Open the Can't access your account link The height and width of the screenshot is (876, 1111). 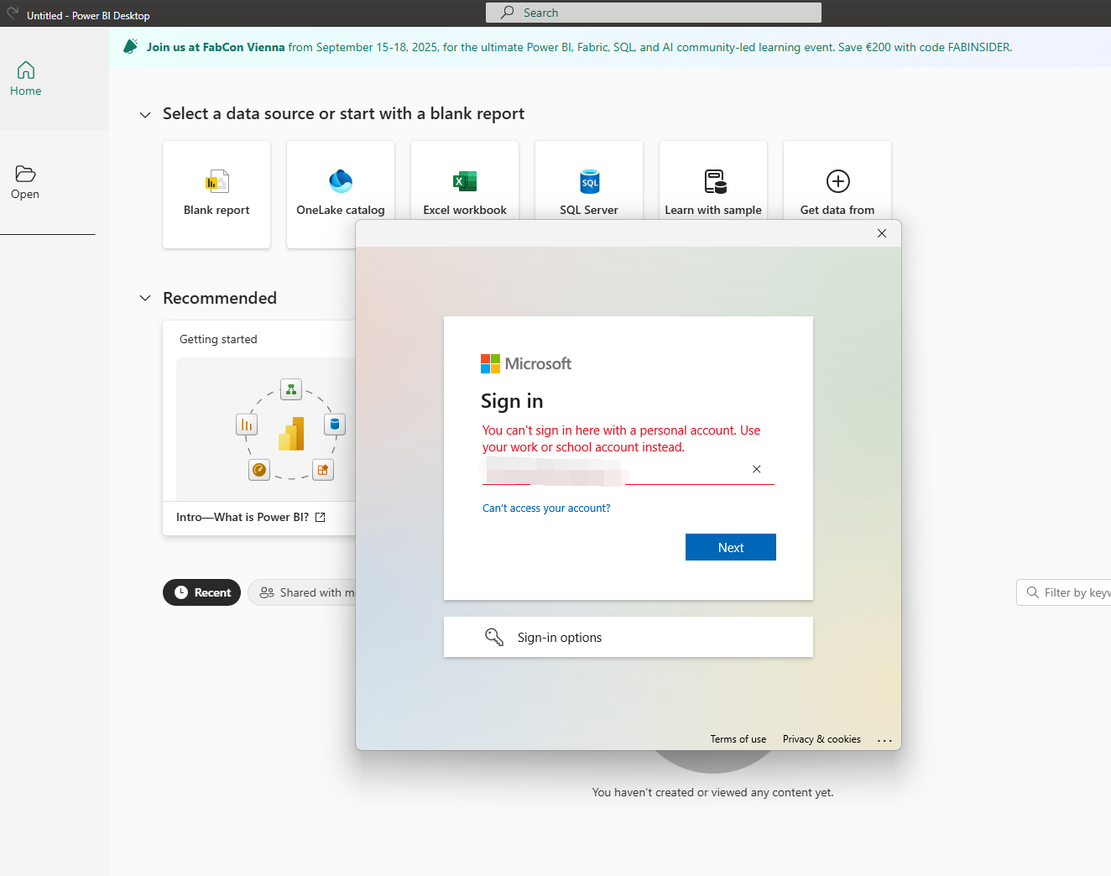(546, 508)
